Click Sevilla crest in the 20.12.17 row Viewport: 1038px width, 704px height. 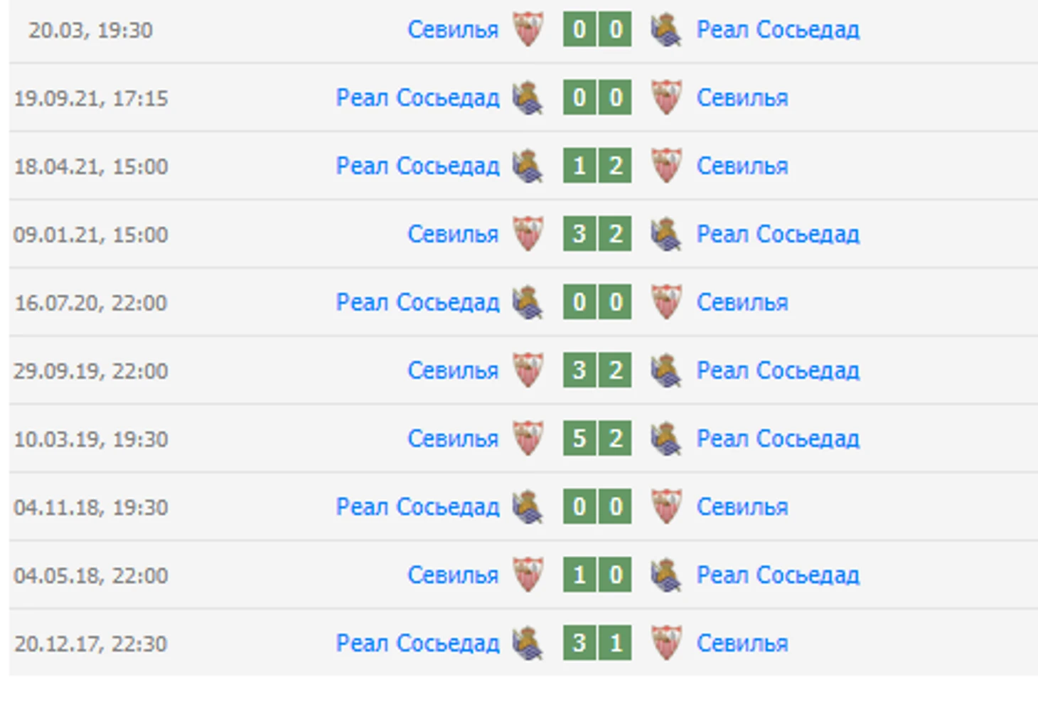pos(666,644)
